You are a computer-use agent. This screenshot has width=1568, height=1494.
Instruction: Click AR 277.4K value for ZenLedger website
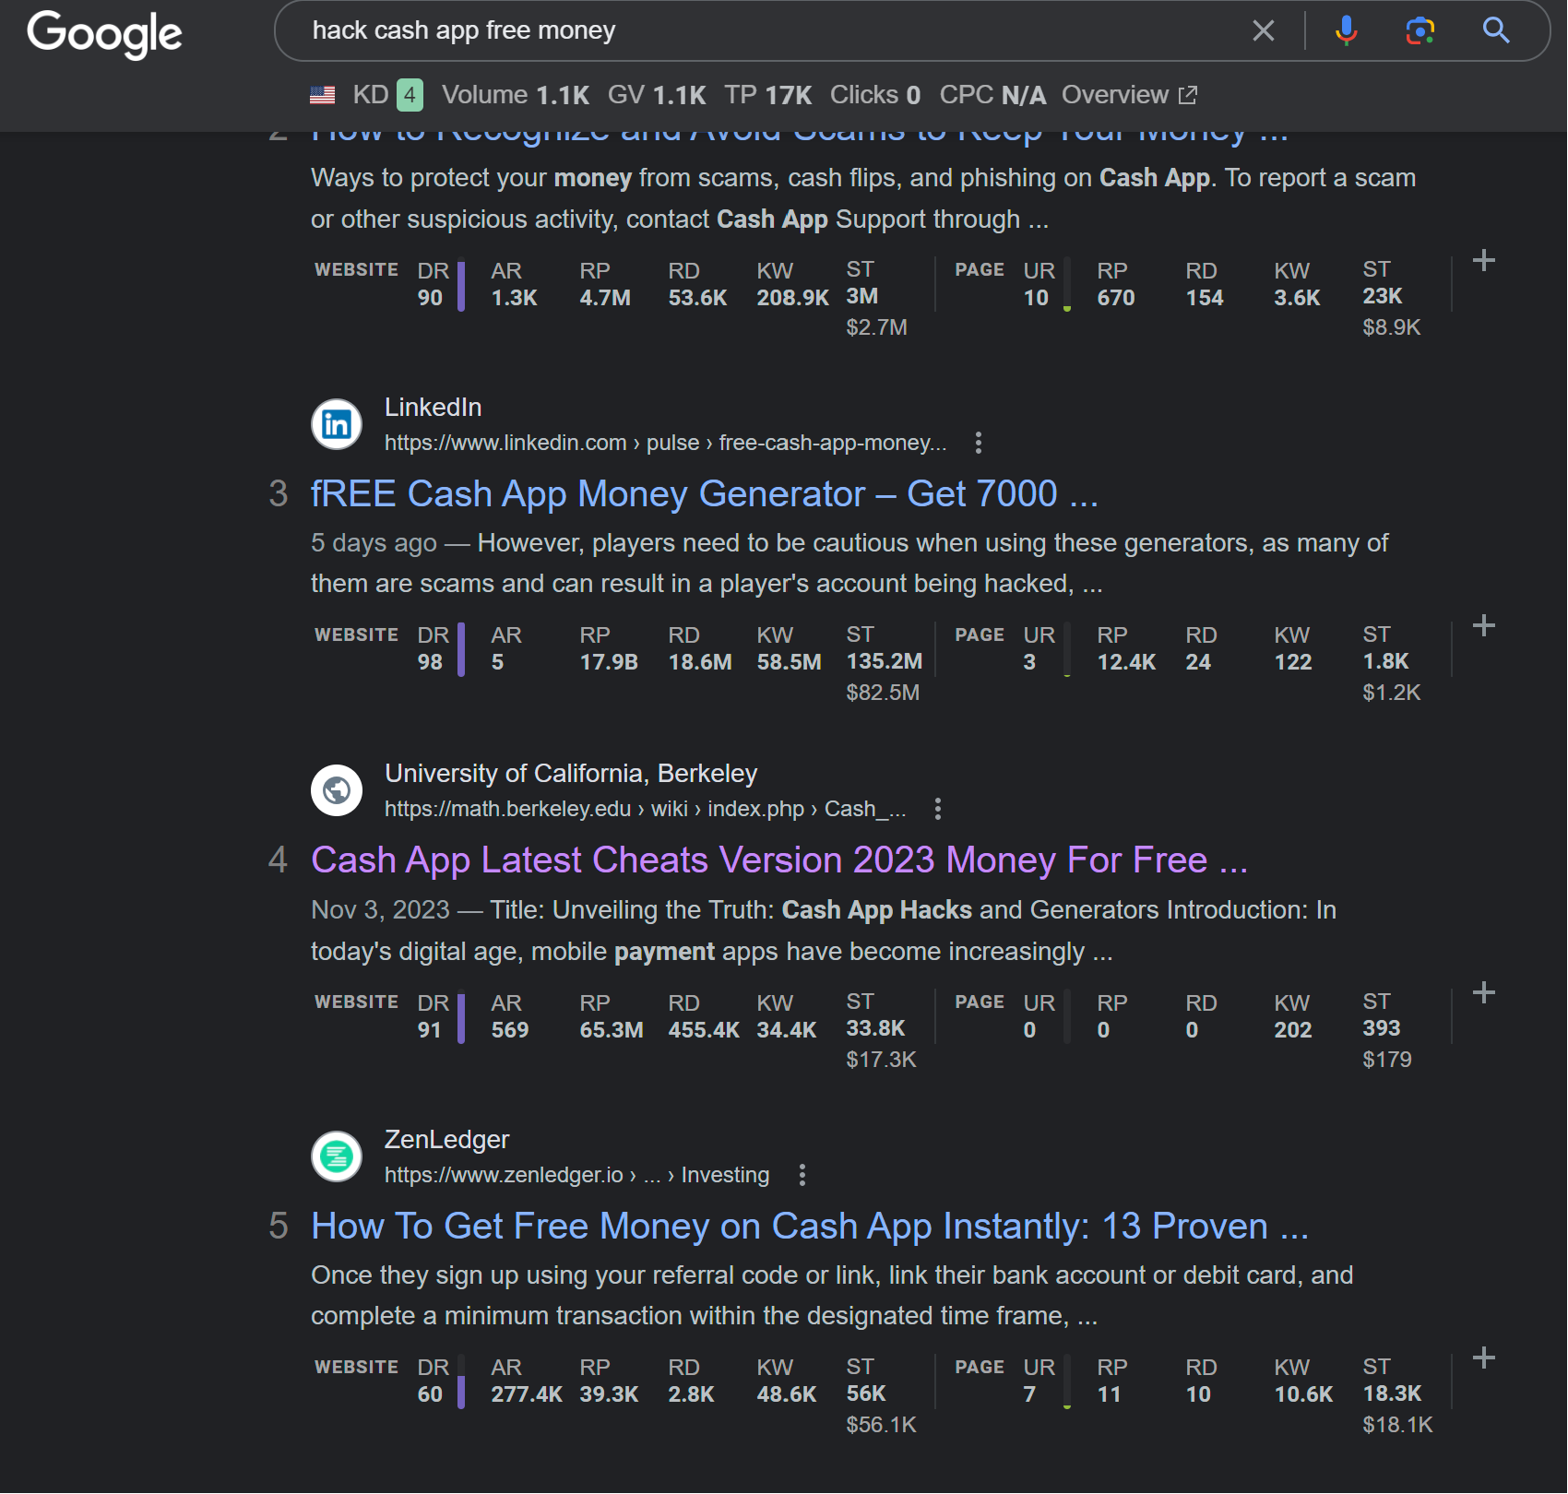(527, 1394)
